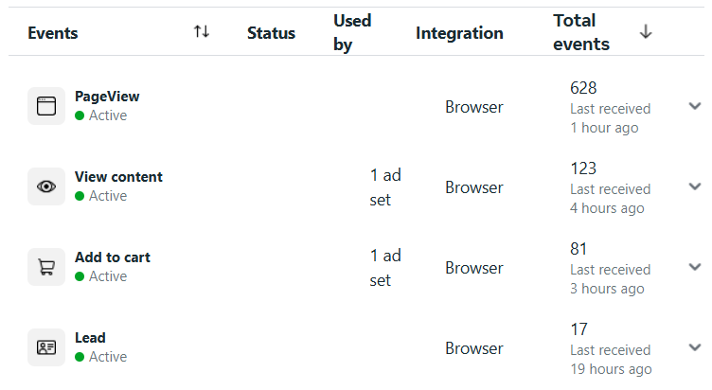Viewport: 712px width, 390px height.
Task: Click the PageView browser window icon
Action: pos(46,106)
